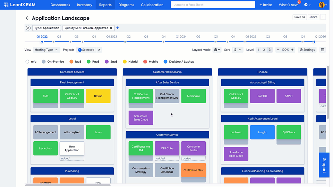333x187 pixels.
Task: Toggle the Desktop / Laptop legend item
Action: [x=179, y=62]
